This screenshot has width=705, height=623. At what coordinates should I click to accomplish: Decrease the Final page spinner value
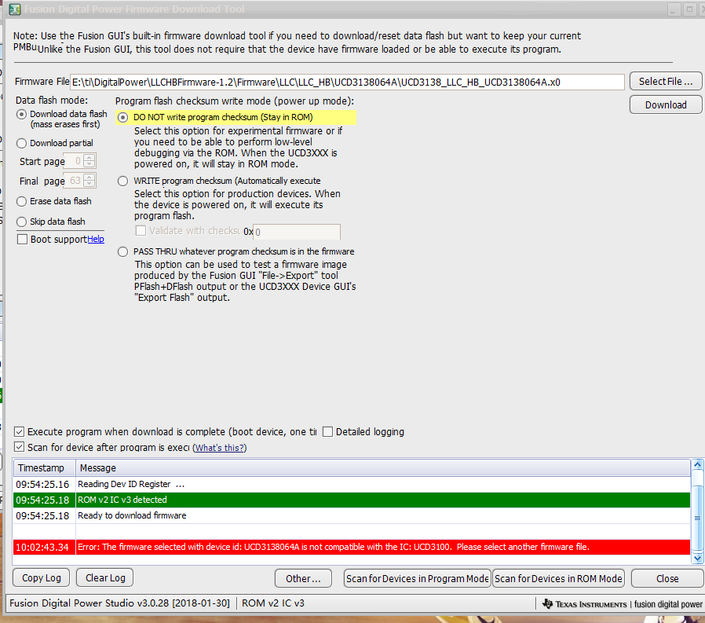click(x=89, y=184)
